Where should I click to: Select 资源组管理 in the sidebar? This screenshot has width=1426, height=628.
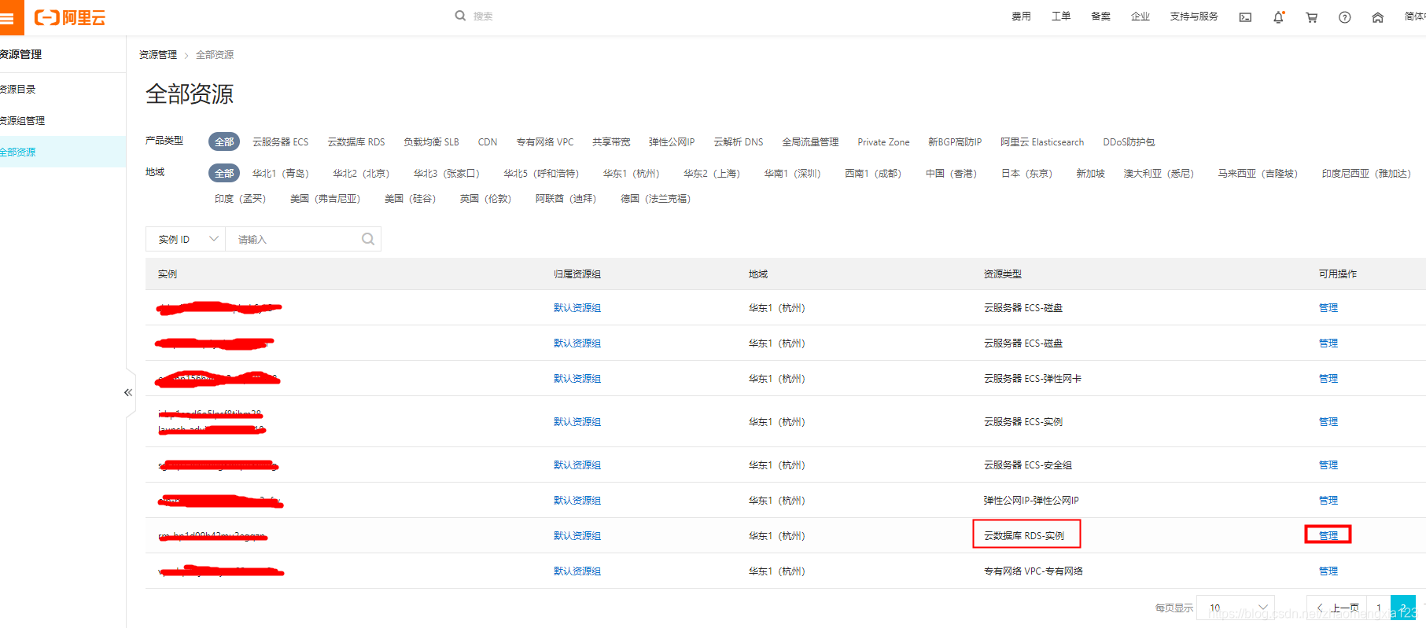click(63, 120)
